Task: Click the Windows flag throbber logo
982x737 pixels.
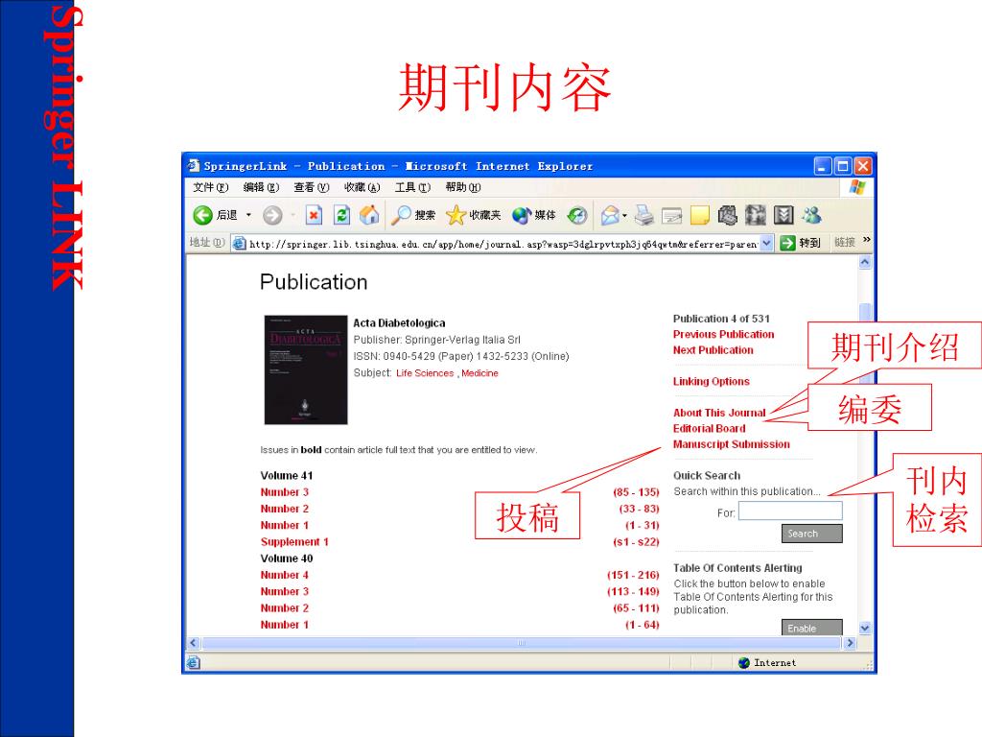Action: [856, 187]
